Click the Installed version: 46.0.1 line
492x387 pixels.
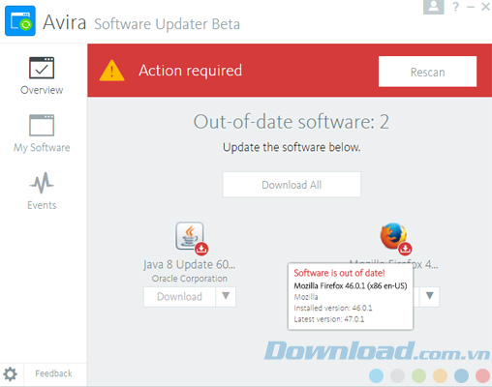[333, 308]
